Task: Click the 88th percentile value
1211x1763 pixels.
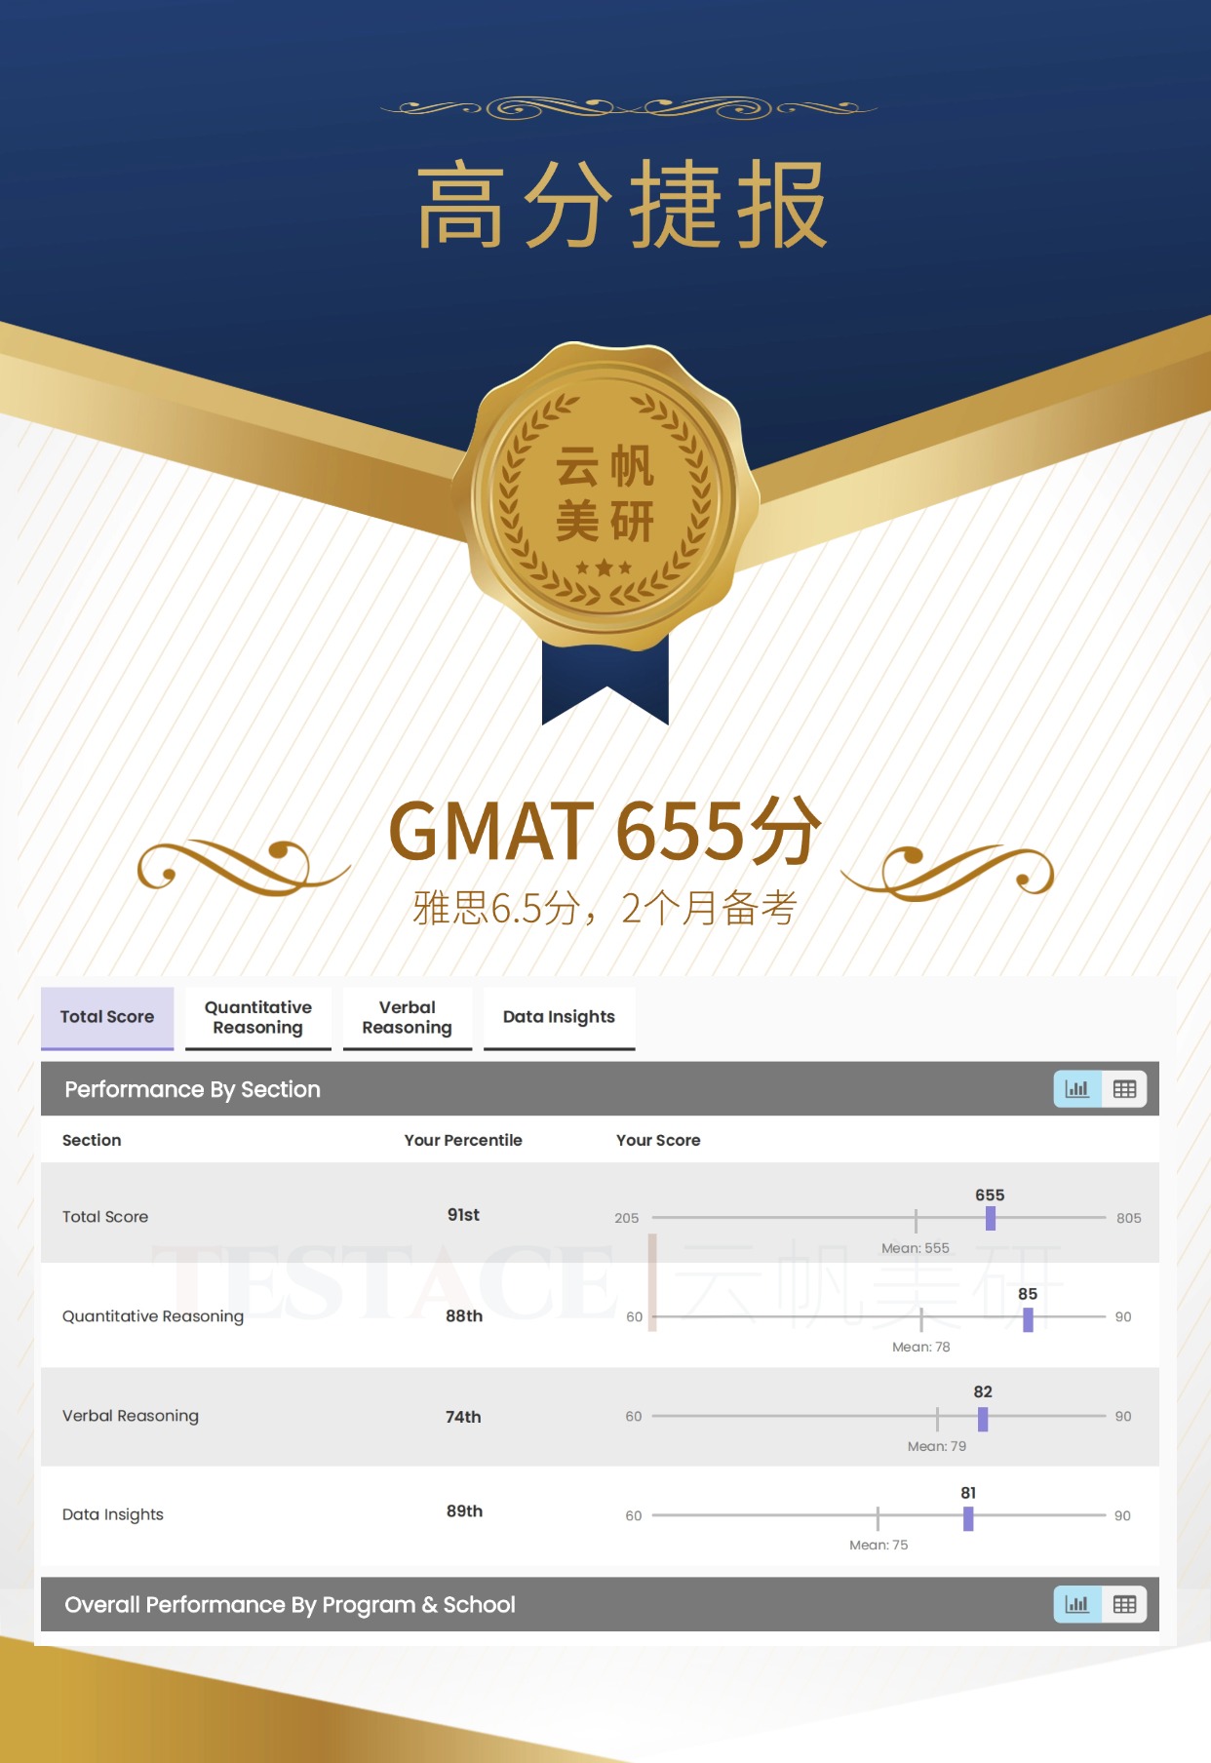Action: (x=464, y=1316)
